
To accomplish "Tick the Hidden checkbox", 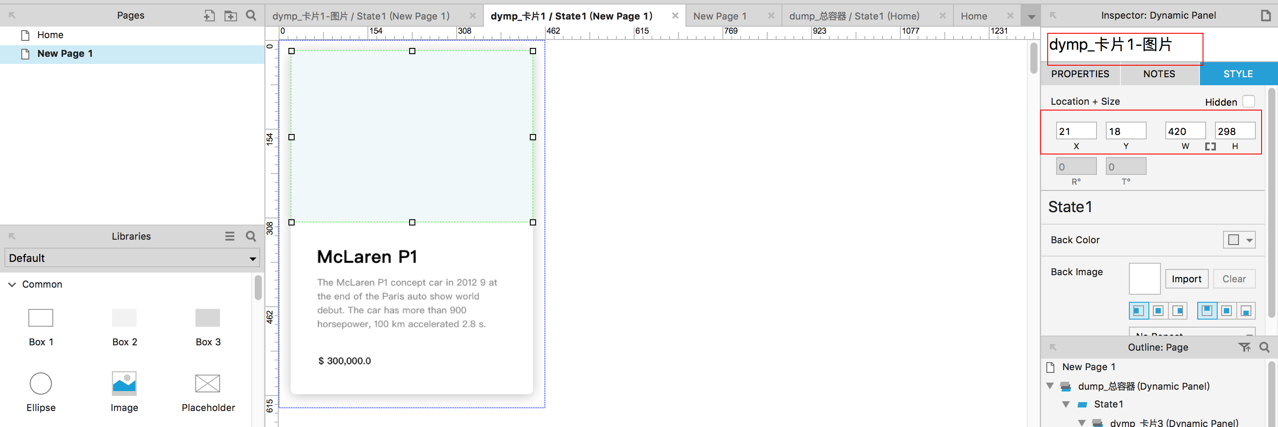I will tap(1248, 101).
